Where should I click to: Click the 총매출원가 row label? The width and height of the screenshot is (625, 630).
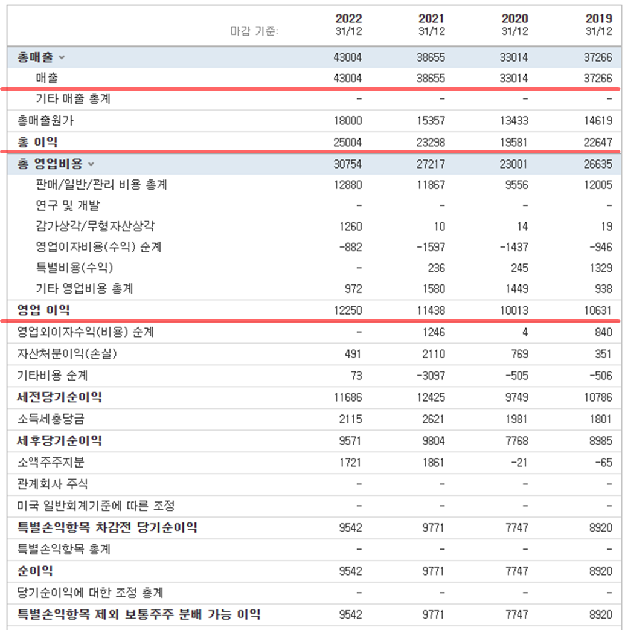[x=45, y=121]
